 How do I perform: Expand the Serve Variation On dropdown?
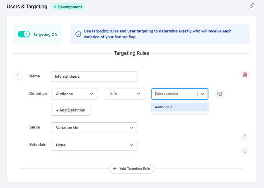click(x=94, y=128)
